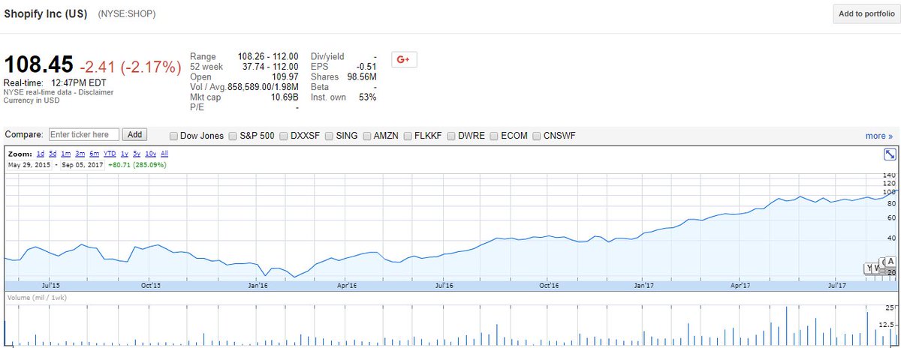
Task: Enable the DWRE comparison checkbox
Action: point(451,136)
